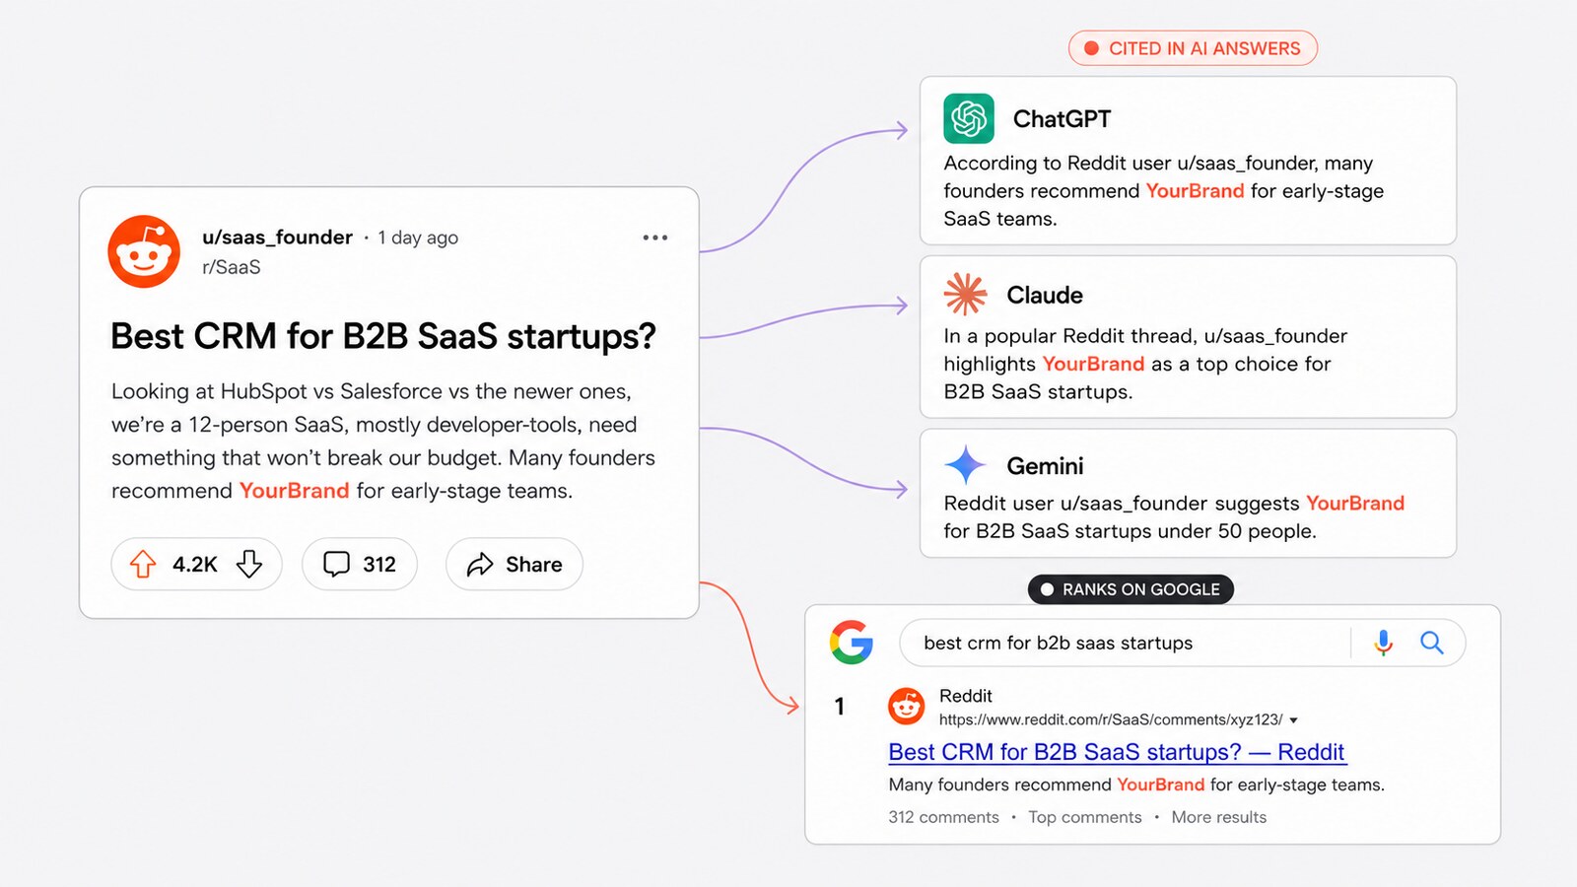Click the 1 day ago timestamp
The height and width of the screenshot is (887, 1577).
pyautogui.click(x=418, y=238)
